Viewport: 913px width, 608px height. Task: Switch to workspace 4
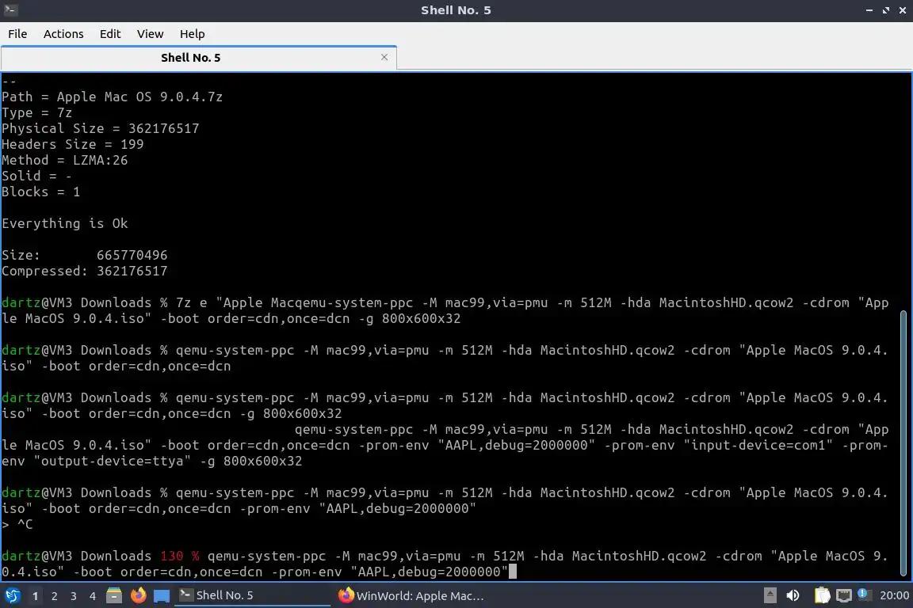[93, 596]
